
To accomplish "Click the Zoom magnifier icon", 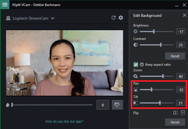I will coord(135,76).
